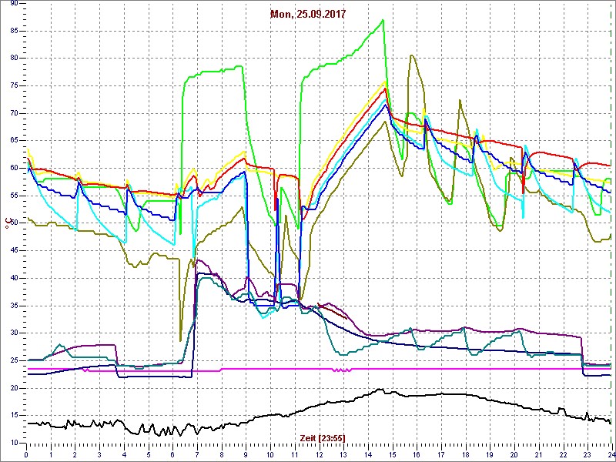Select the '°C' unit label on temperature axis

[8, 223]
